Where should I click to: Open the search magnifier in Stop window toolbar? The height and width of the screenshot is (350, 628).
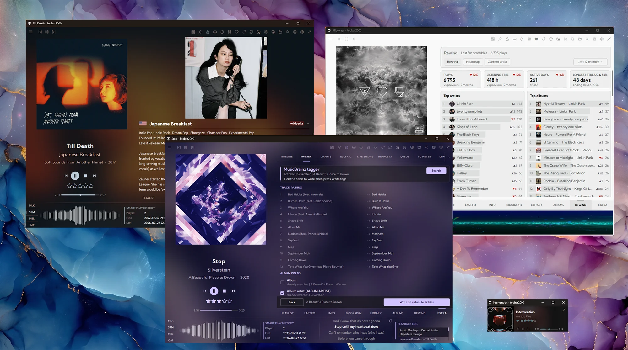(426, 147)
